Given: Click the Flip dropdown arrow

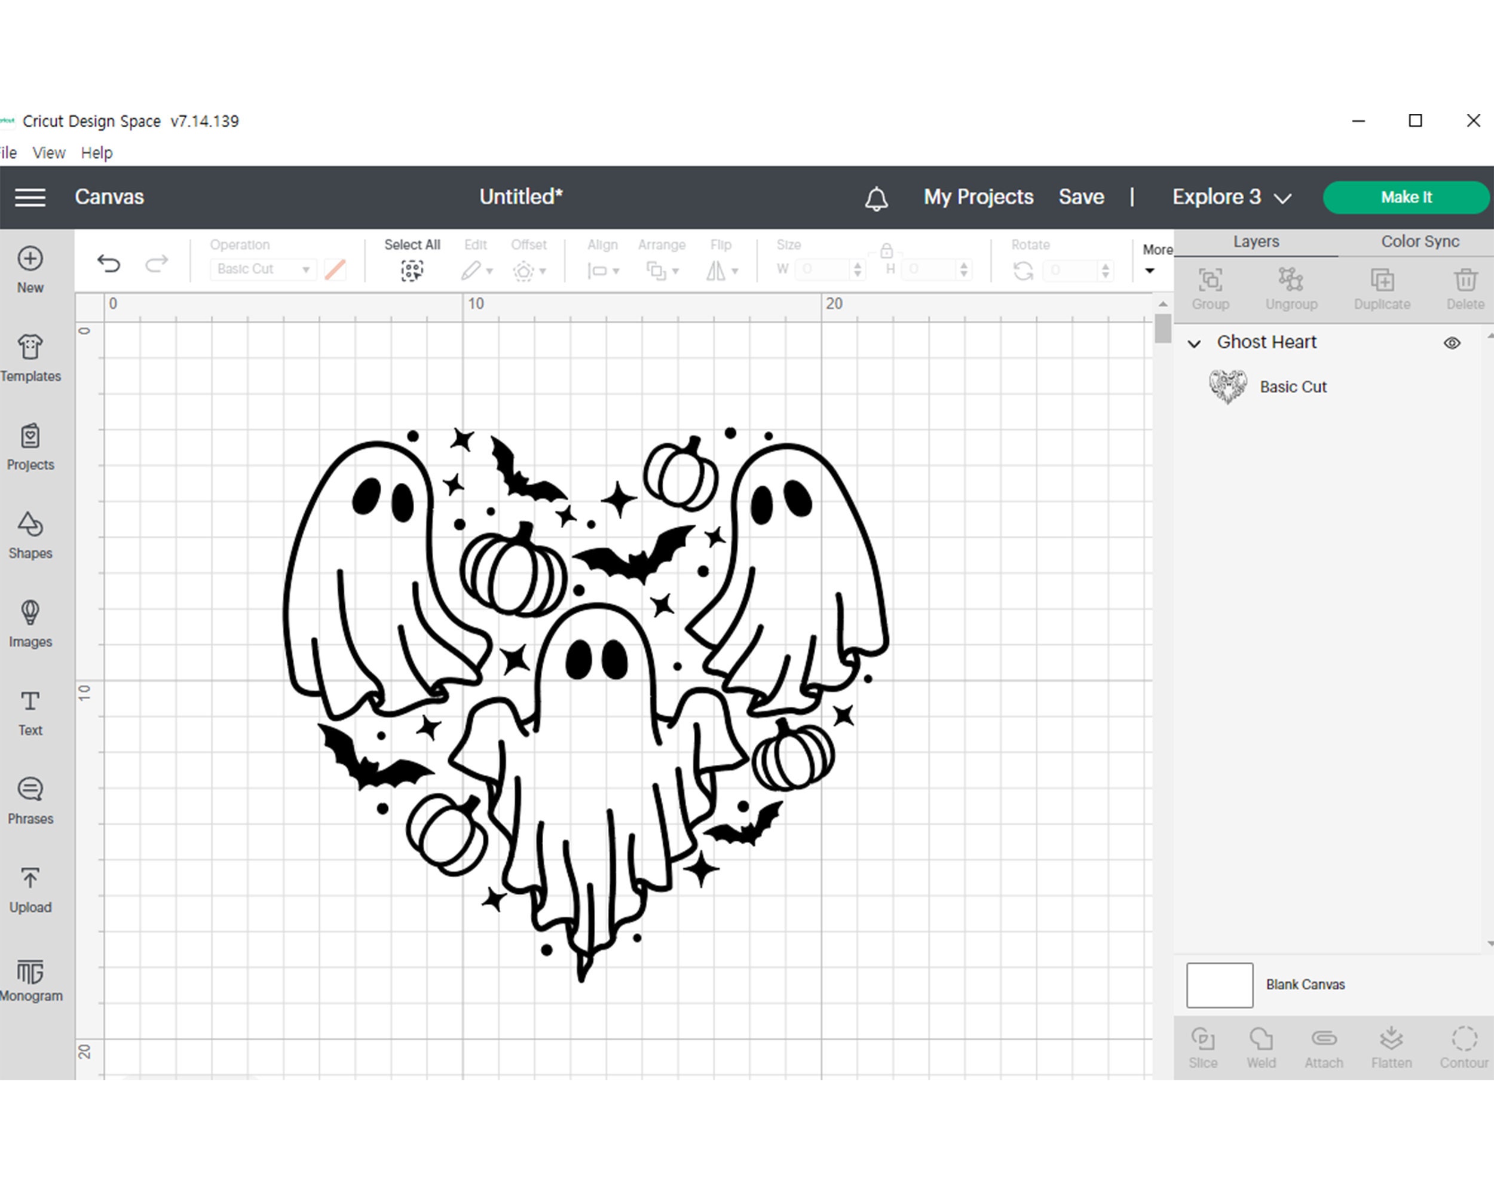Looking at the screenshot, I should point(742,268).
